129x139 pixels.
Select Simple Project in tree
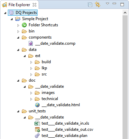[35, 19]
